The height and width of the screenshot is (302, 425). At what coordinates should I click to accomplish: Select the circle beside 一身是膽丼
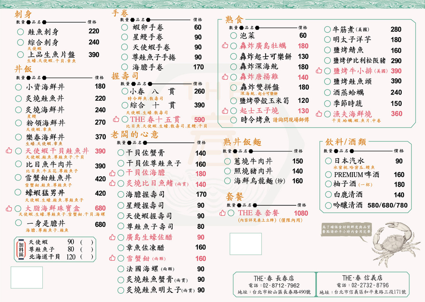(18, 223)
